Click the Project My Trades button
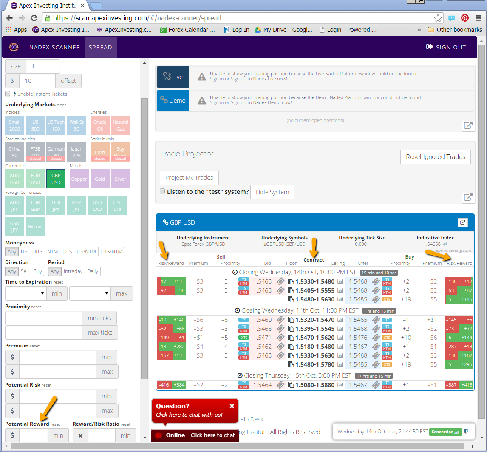The width and height of the screenshot is (487, 452). click(x=189, y=178)
